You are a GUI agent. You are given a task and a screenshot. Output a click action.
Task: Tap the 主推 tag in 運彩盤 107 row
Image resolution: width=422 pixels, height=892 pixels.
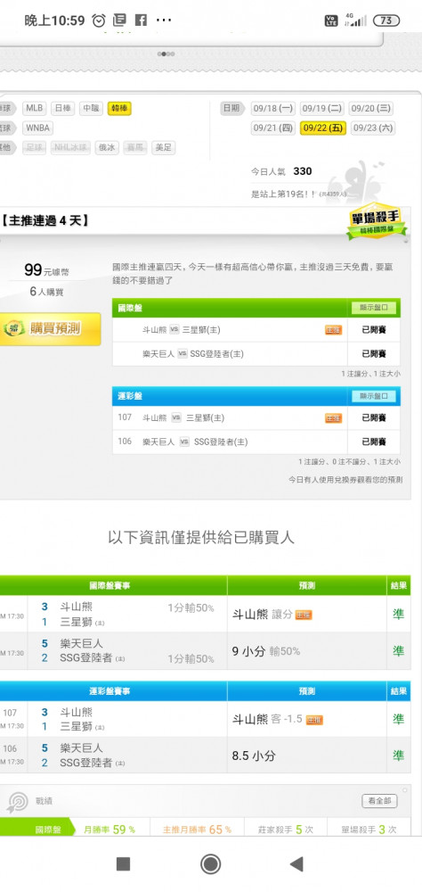tap(333, 418)
